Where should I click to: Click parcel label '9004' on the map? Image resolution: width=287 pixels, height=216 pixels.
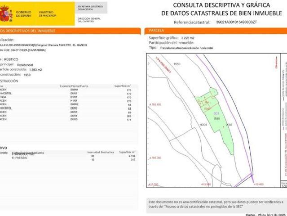[x=203, y=125]
